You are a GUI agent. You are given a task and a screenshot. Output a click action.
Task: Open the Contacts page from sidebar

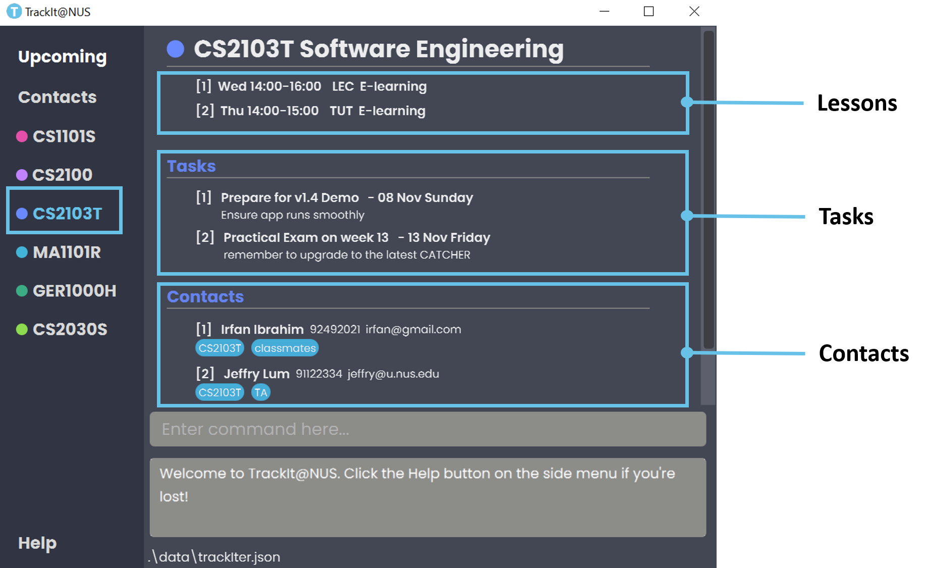click(x=57, y=97)
